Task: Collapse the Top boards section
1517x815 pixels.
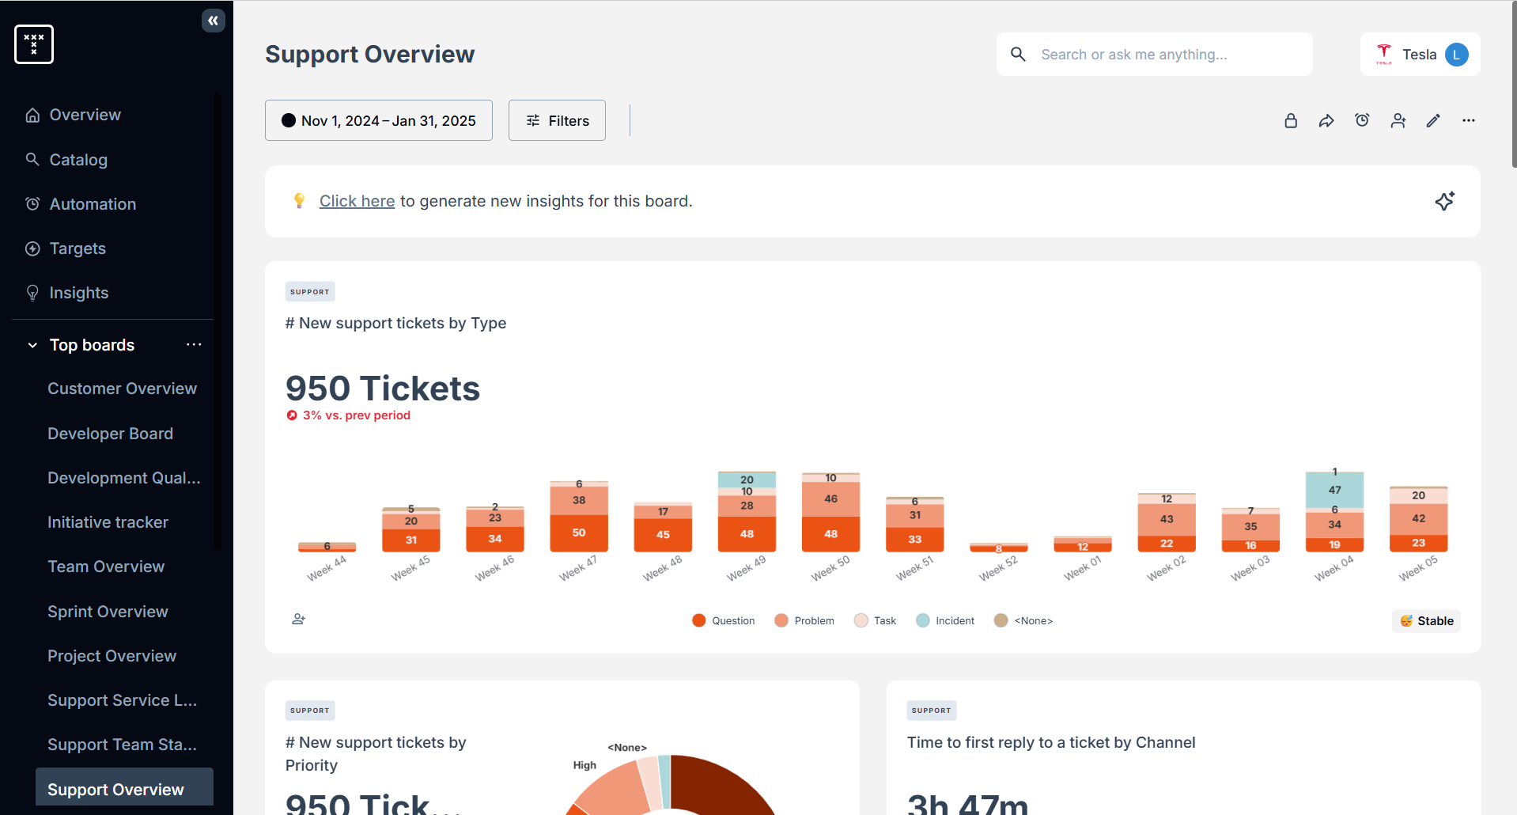Action: 32,345
